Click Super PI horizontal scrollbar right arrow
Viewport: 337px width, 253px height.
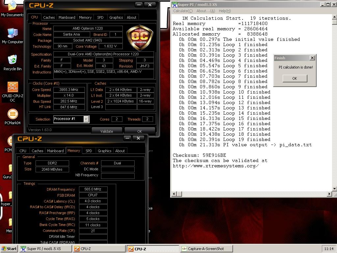tap(329, 194)
